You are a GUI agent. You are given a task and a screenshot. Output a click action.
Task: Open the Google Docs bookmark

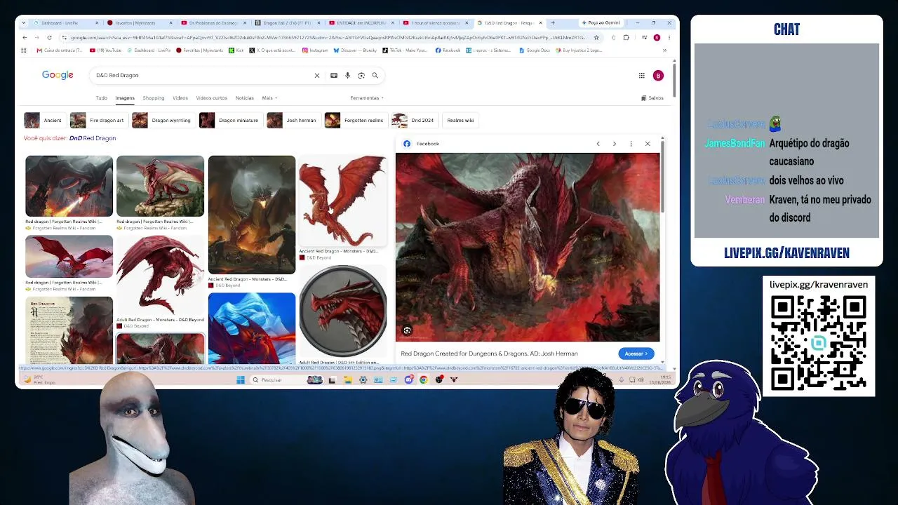[534, 50]
